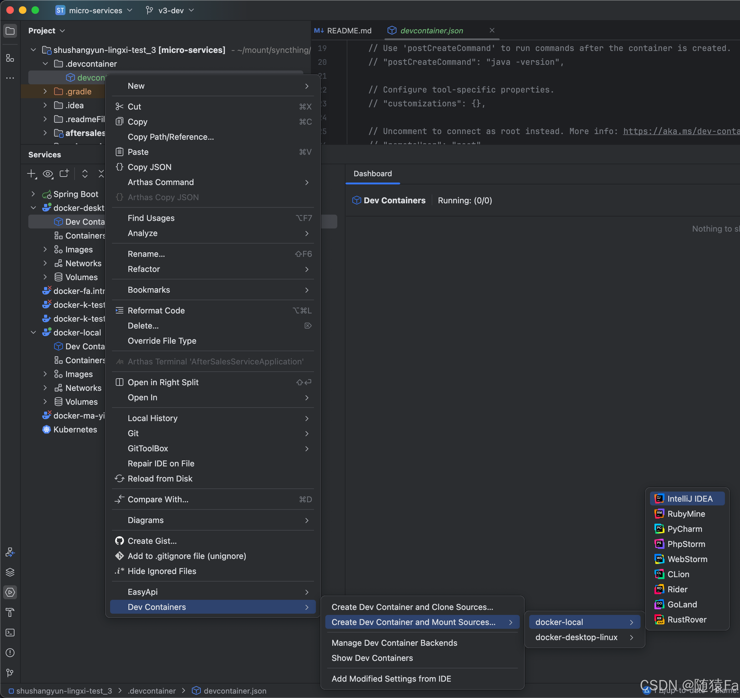Image resolution: width=740 pixels, height=698 pixels.
Task: Click Show Dev Containers entry
Action: (372, 658)
